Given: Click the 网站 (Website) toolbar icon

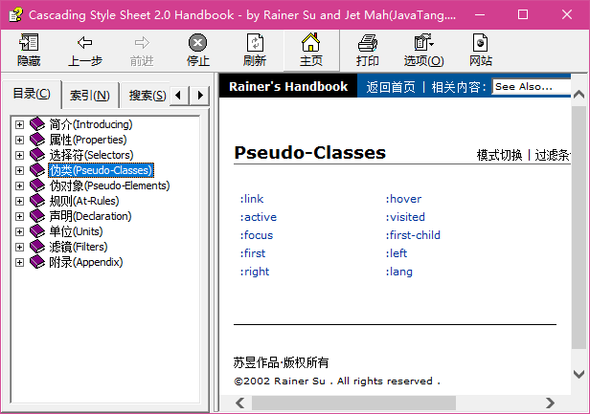Looking at the screenshot, I should (480, 42).
